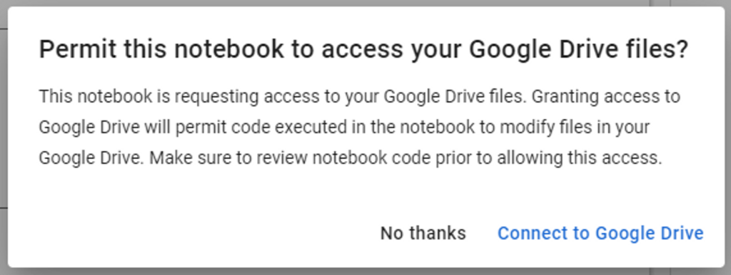
Task: Click the sentence 'Make sure to review notebook code'
Action: pos(405,158)
